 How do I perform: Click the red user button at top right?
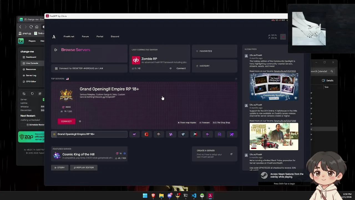pos(283,37)
